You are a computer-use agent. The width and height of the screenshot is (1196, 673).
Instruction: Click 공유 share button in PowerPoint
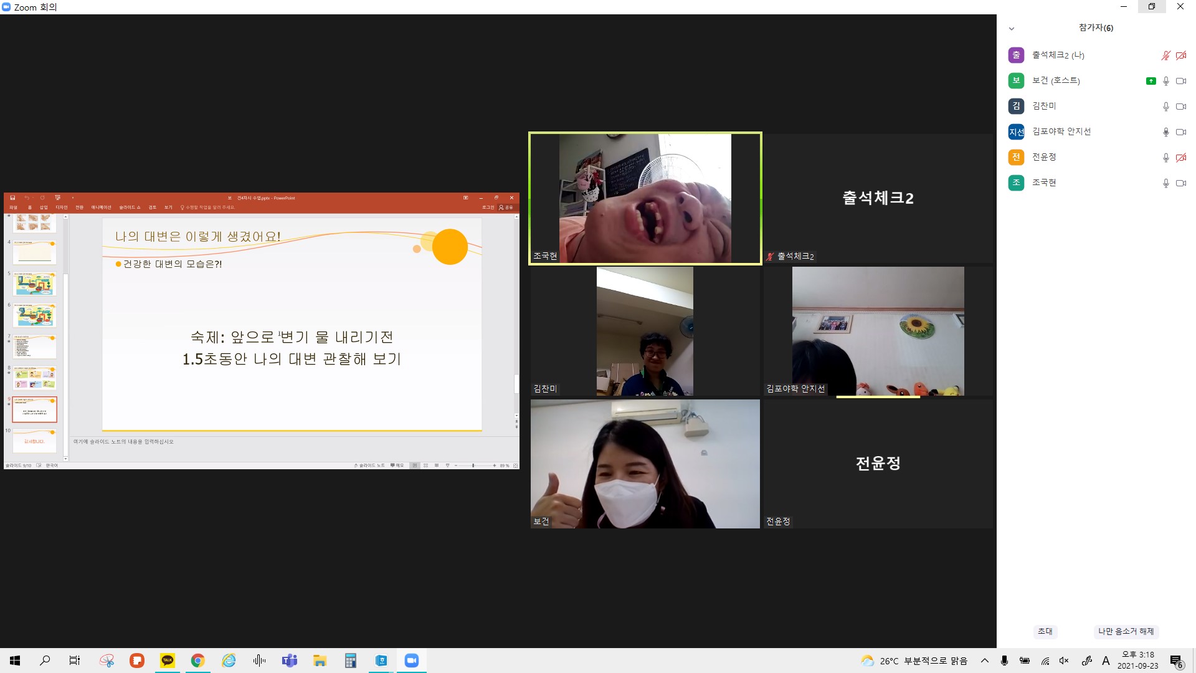(x=506, y=208)
